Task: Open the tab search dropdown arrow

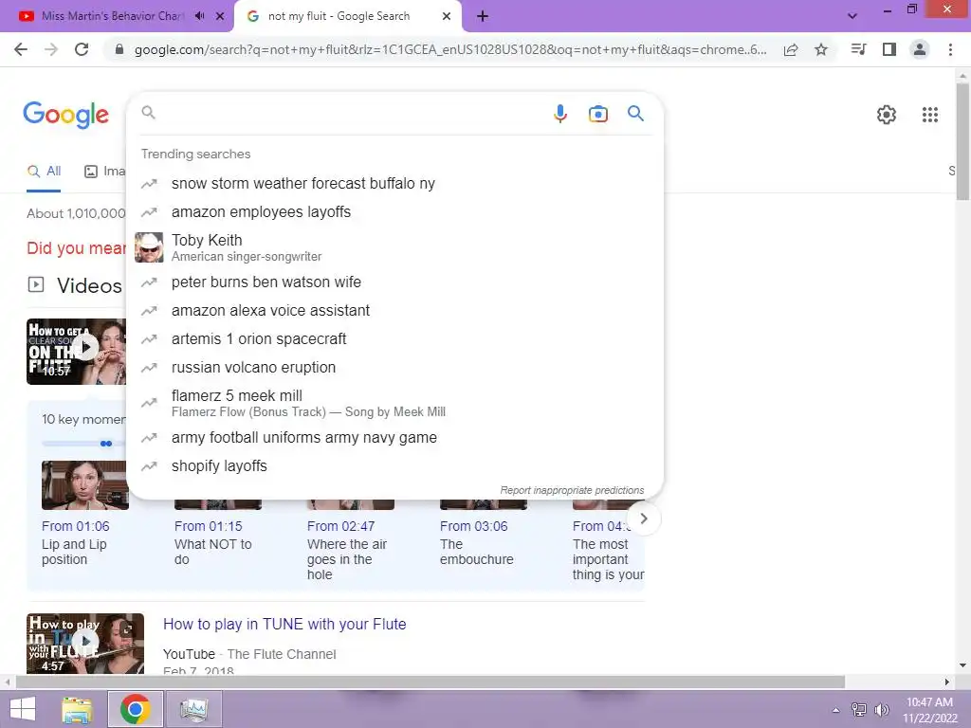Action: point(852,16)
